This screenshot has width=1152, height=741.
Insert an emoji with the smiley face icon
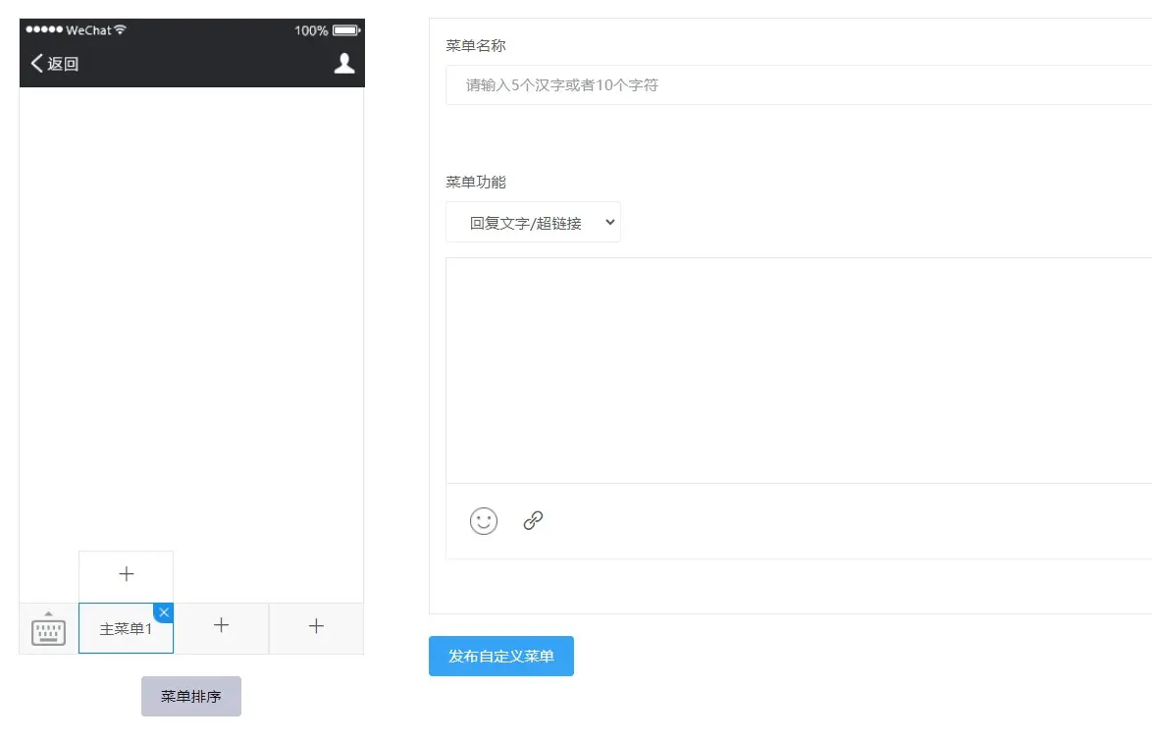point(484,521)
